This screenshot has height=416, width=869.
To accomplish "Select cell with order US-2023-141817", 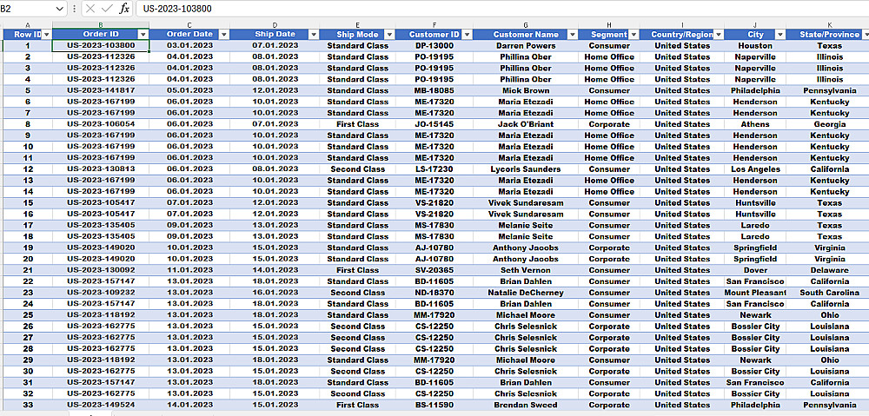I will (101, 91).
